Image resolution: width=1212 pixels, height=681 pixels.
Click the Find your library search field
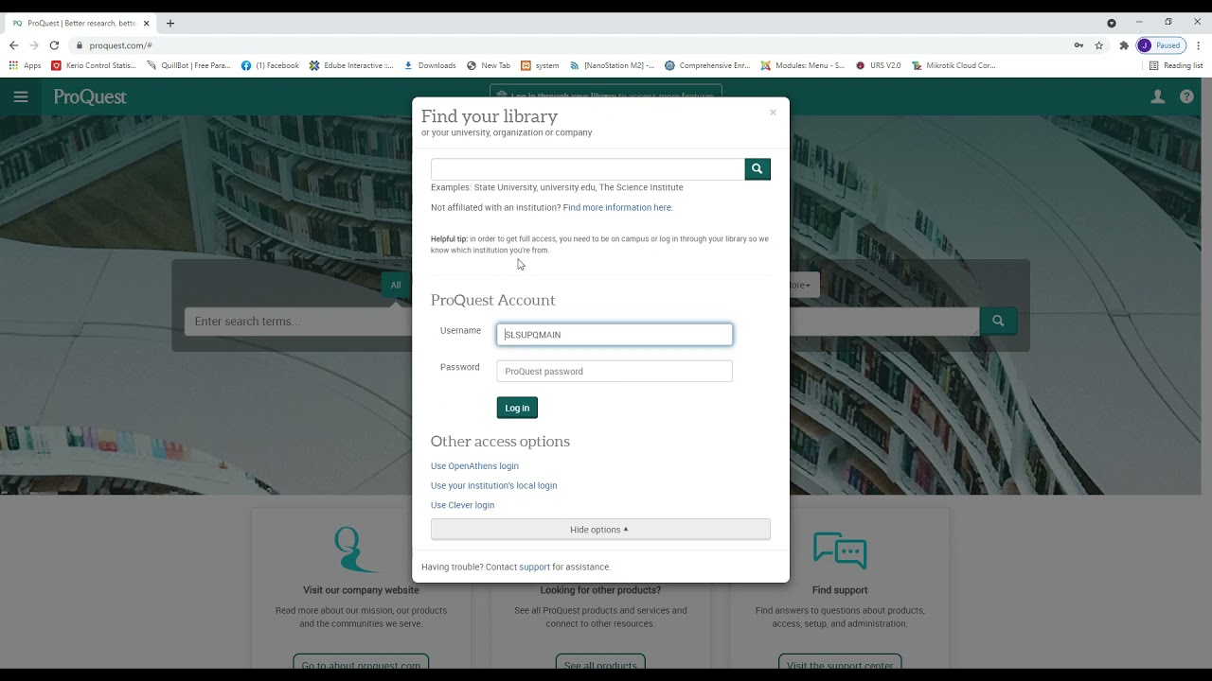coord(588,169)
